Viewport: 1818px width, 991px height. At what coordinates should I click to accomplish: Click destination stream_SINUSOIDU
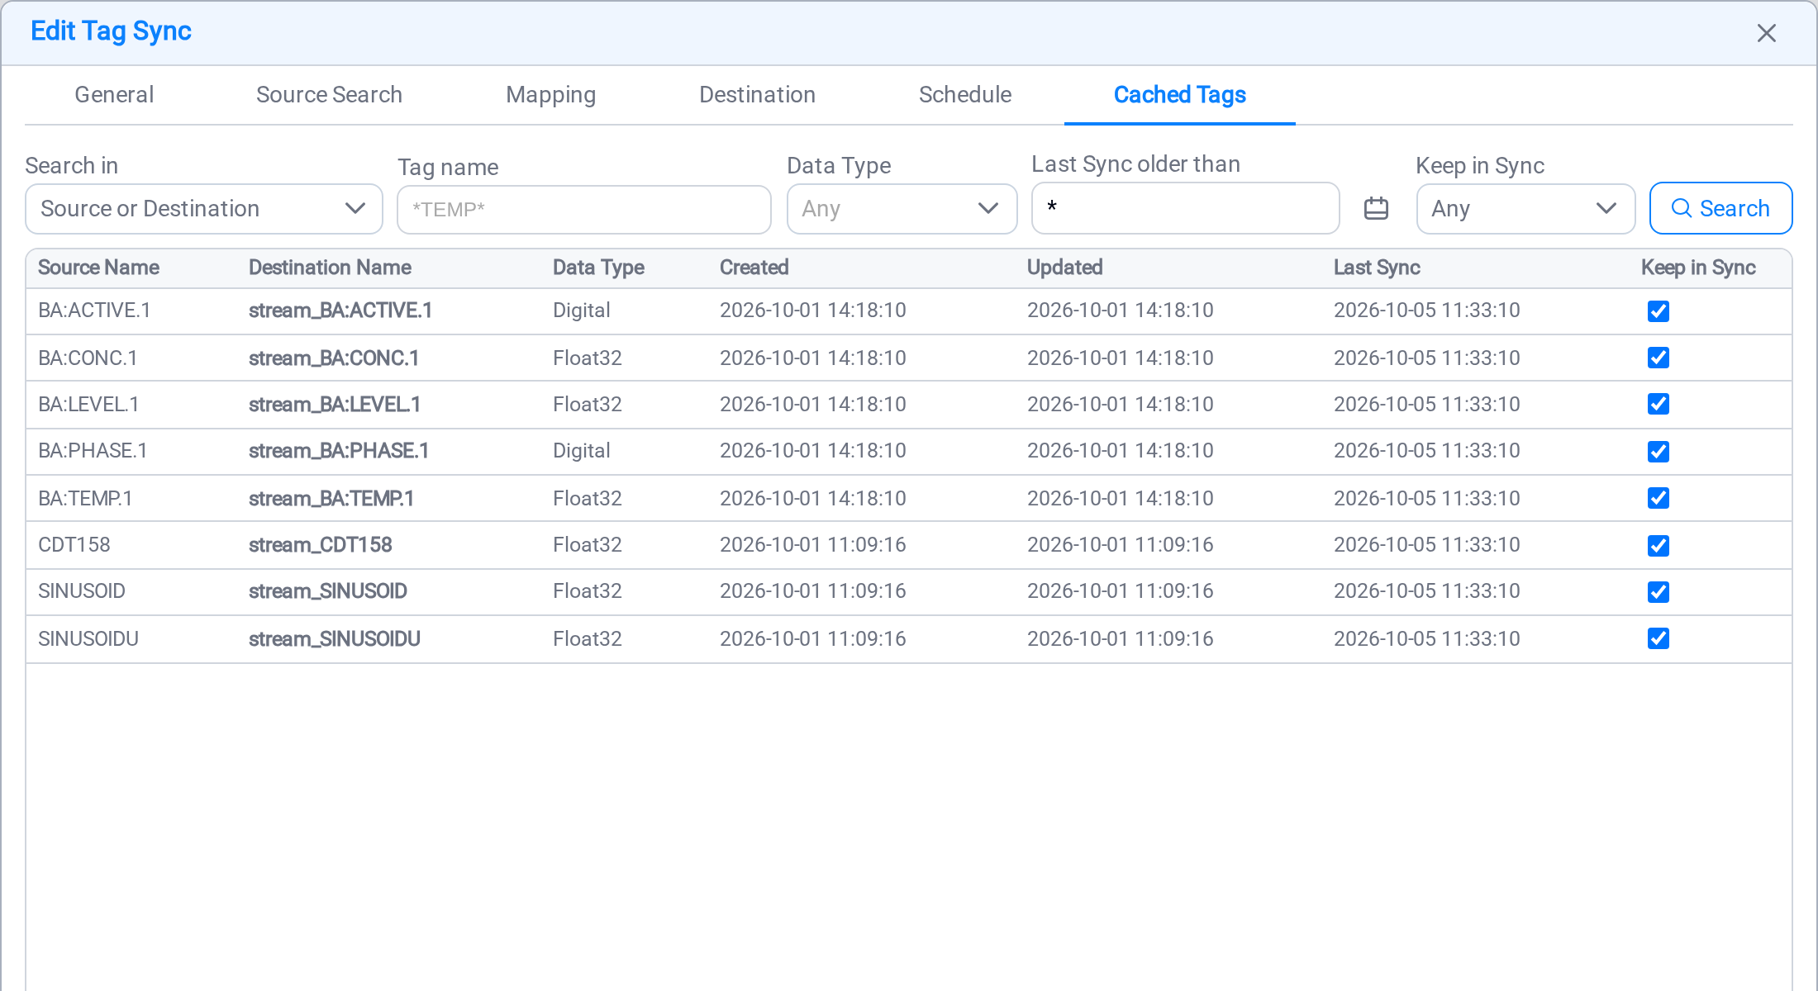(335, 639)
